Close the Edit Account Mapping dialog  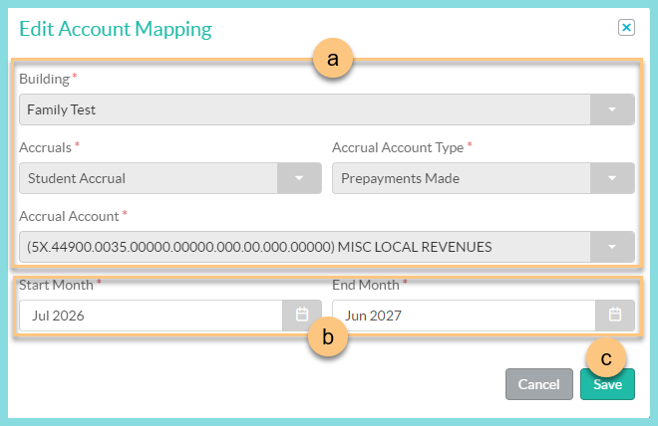click(x=626, y=28)
